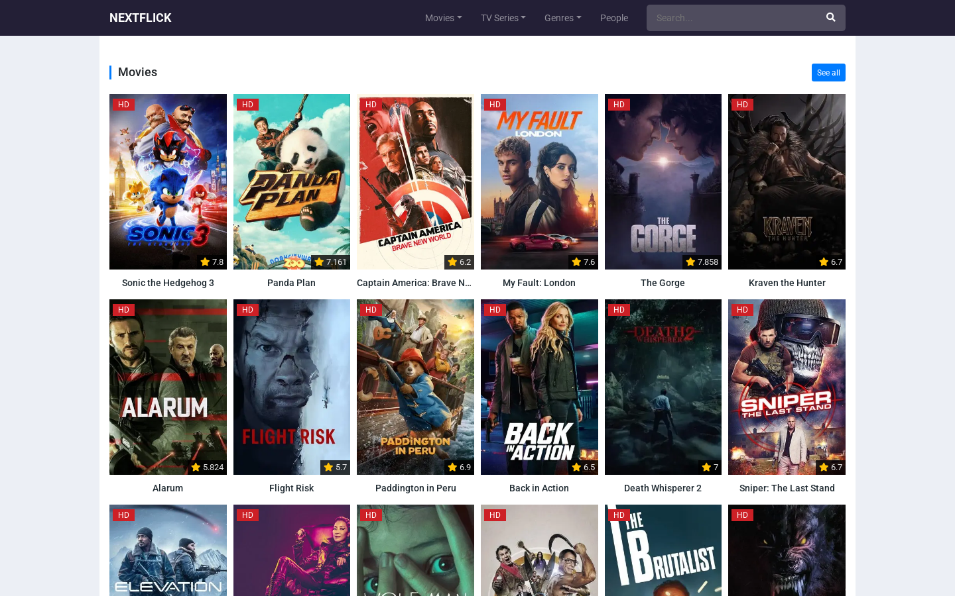Open The Gorge title link
The height and width of the screenshot is (596, 955).
pos(663,283)
